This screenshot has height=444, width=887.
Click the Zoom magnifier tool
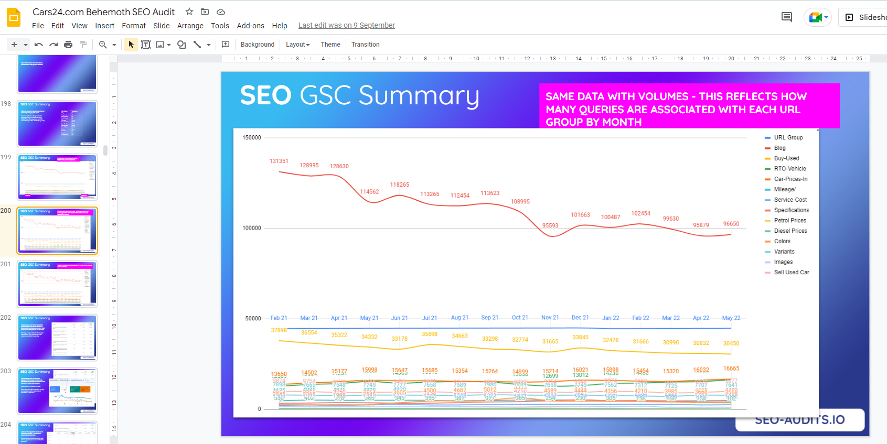point(103,45)
